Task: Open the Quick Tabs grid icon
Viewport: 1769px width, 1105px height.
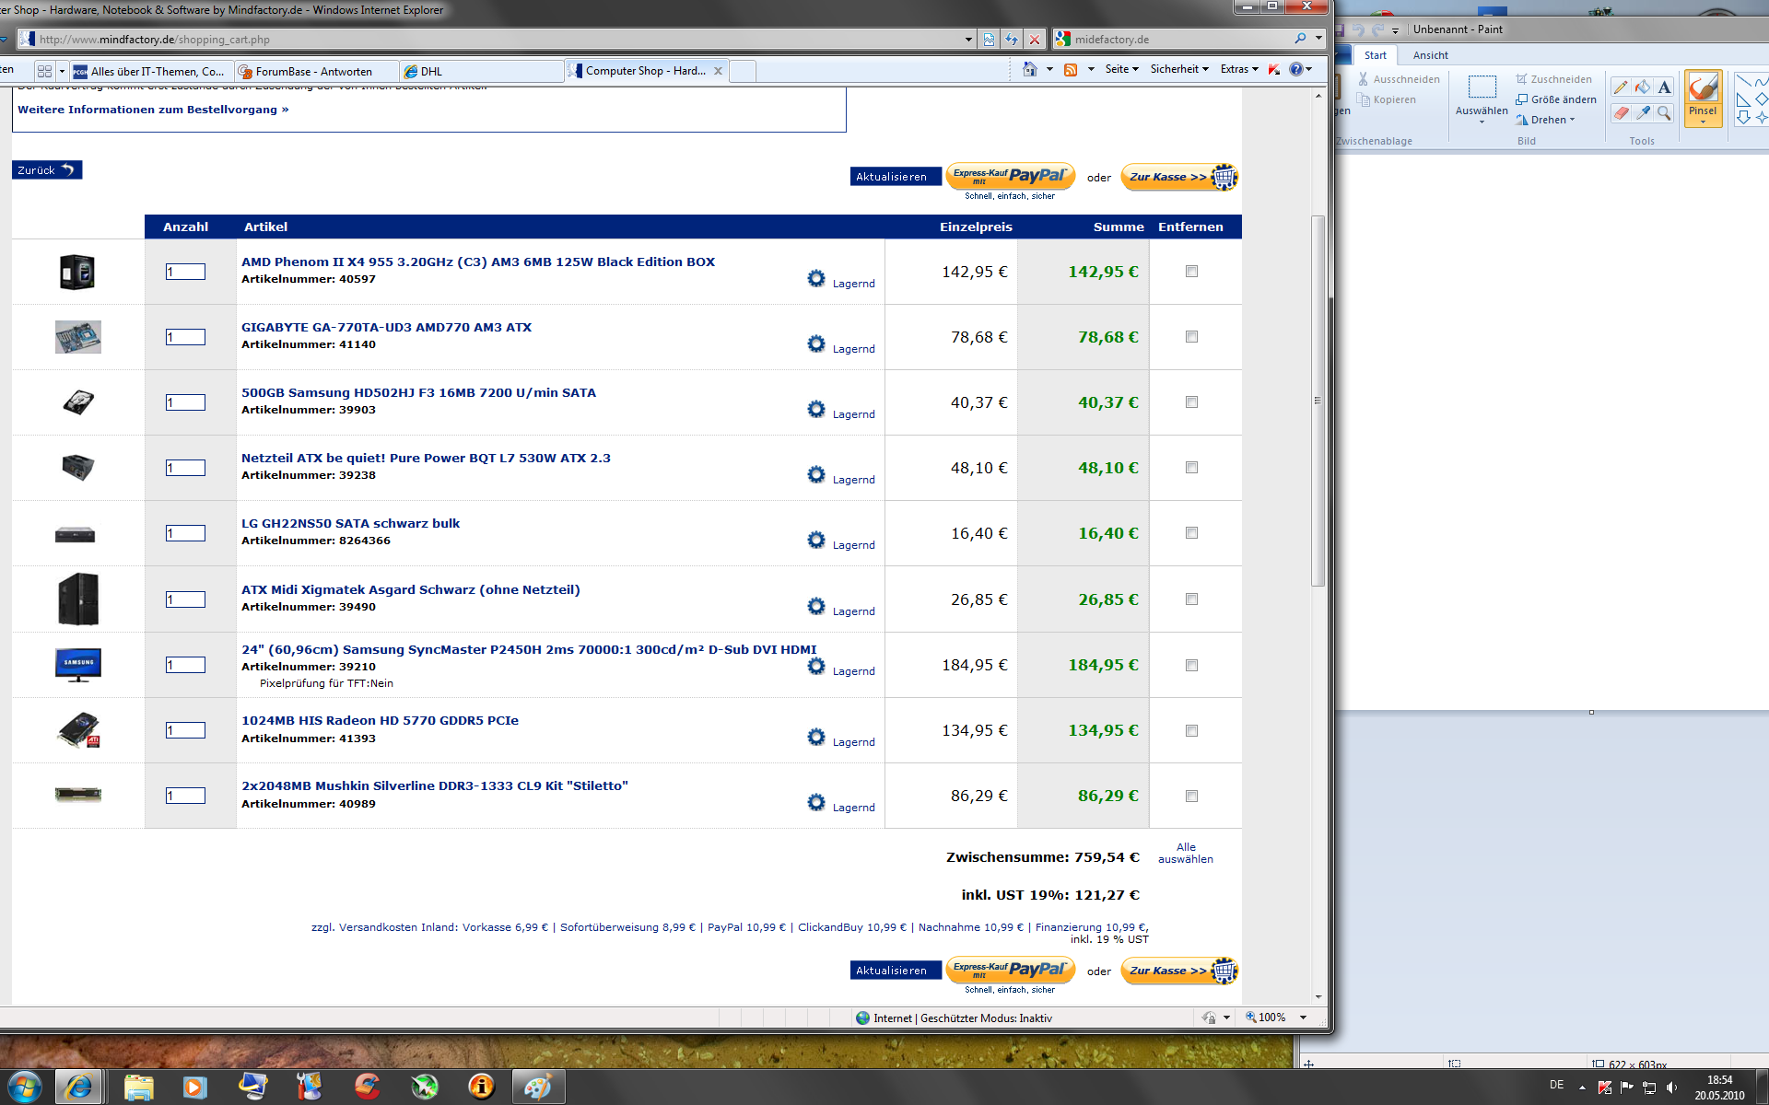Action: point(44,71)
